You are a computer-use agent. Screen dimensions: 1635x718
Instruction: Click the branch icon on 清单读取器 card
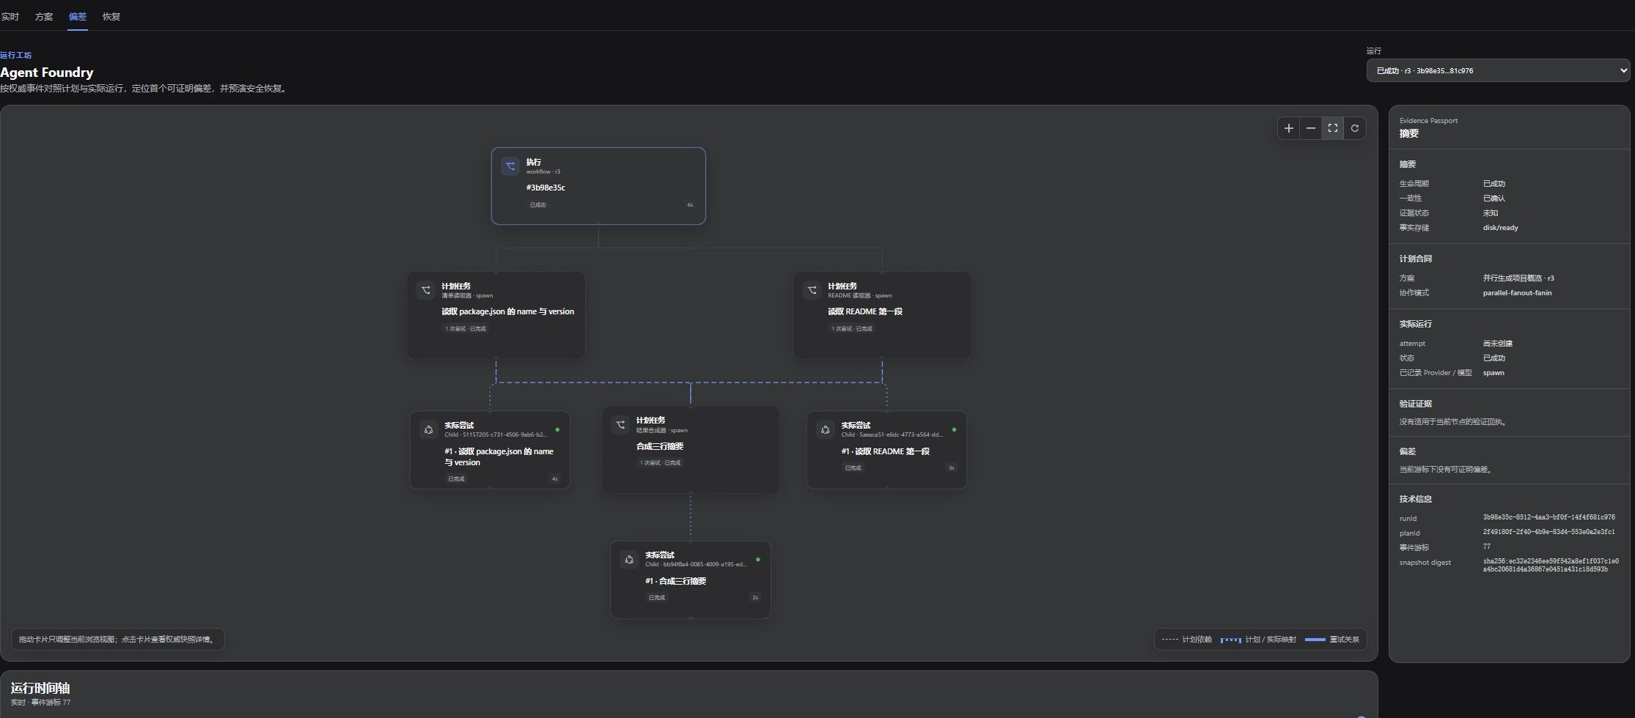coord(426,290)
